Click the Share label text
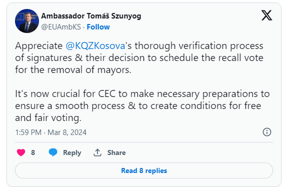The image size is (283, 187). (x=116, y=152)
